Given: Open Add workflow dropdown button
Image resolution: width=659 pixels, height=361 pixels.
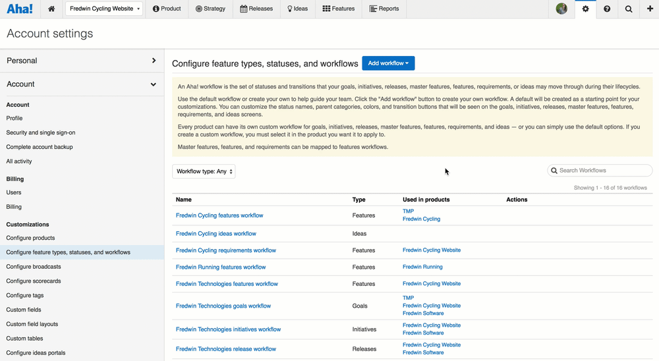Looking at the screenshot, I should pyautogui.click(x=388, y=63).
